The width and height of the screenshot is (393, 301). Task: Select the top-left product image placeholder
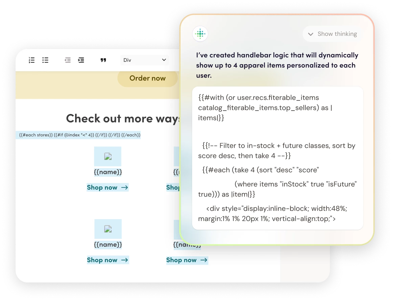pyautogui.click(x=108, y=156)
